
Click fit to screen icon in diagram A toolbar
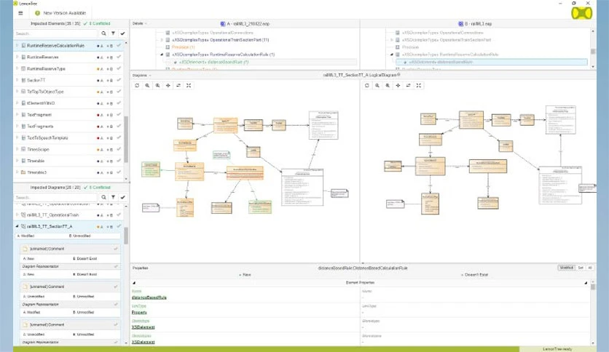point(189,85)
